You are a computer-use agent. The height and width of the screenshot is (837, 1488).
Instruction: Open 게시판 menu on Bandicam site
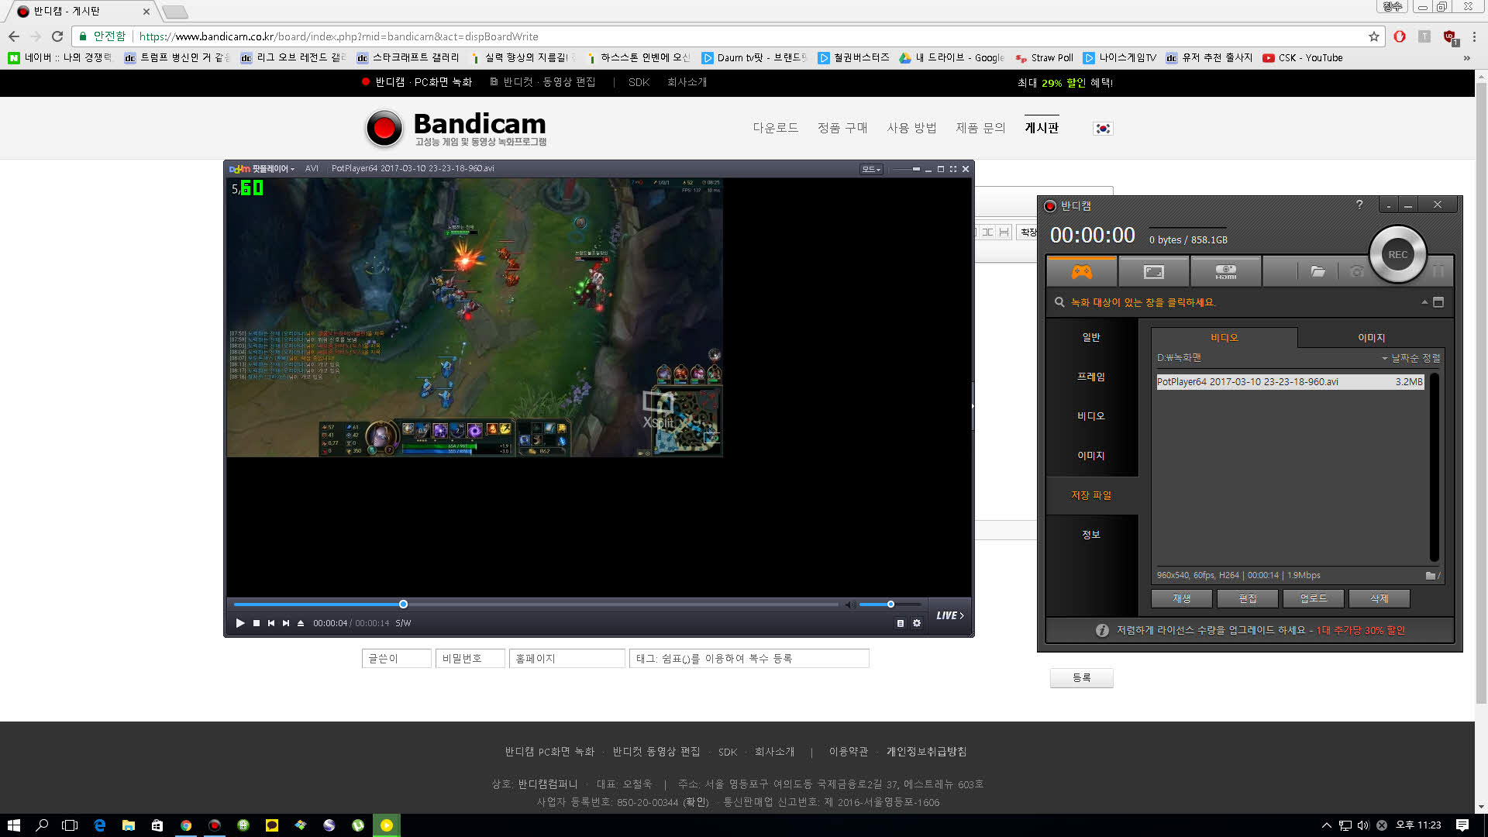pos(1042,128)
